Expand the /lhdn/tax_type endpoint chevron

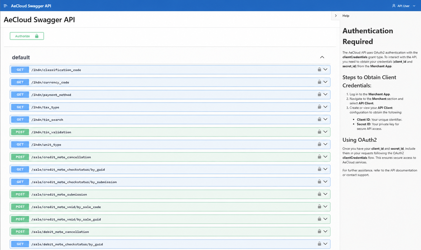[x=325, y=107]
